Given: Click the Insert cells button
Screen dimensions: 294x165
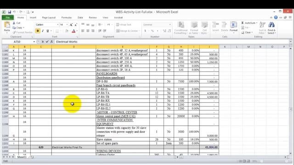Looking at the screenshot, I should coord(215,27).
